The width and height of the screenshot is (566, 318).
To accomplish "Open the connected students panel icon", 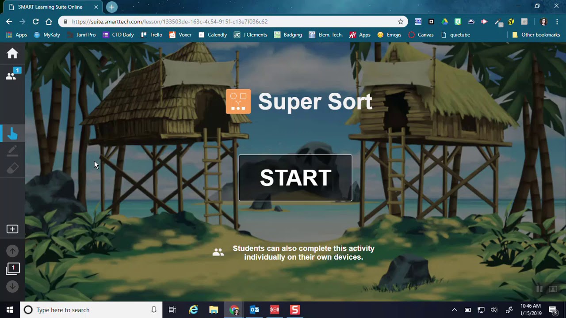I will (x=12, y=75).
